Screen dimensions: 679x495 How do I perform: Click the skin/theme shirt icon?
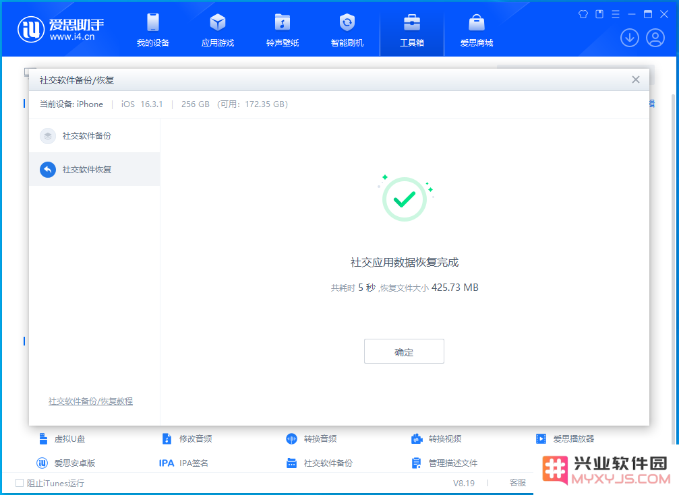point(583,14)
